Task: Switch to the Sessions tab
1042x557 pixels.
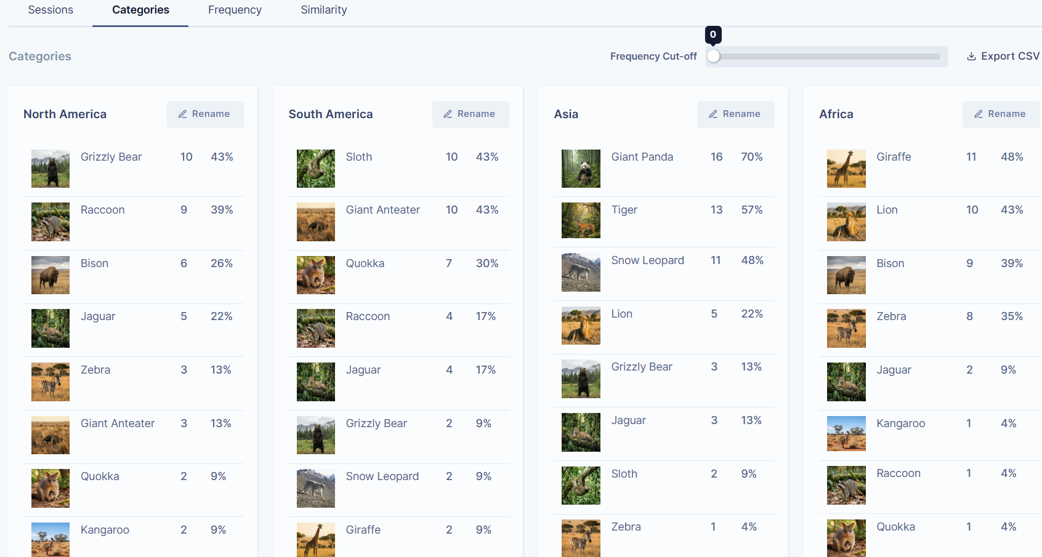Action: (x=50, y=10)
